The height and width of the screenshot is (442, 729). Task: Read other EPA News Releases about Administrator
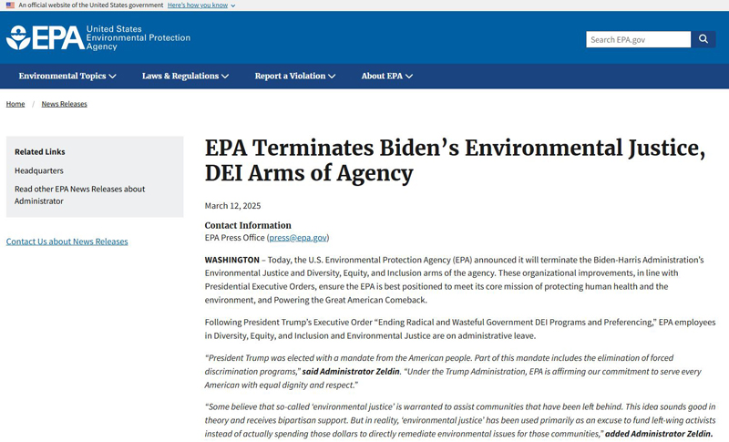click(79, 195)
